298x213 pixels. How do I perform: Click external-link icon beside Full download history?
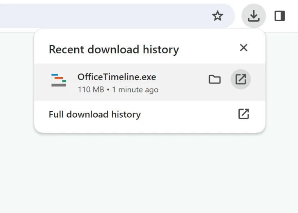243,114
